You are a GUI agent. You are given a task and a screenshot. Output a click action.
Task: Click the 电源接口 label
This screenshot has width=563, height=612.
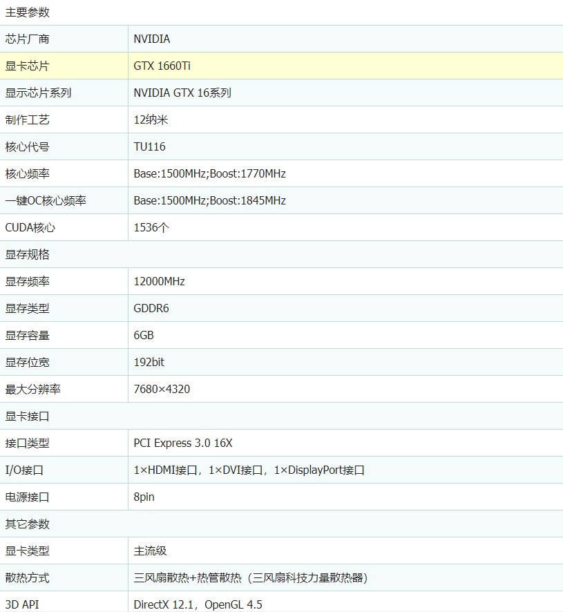[28, 497]
